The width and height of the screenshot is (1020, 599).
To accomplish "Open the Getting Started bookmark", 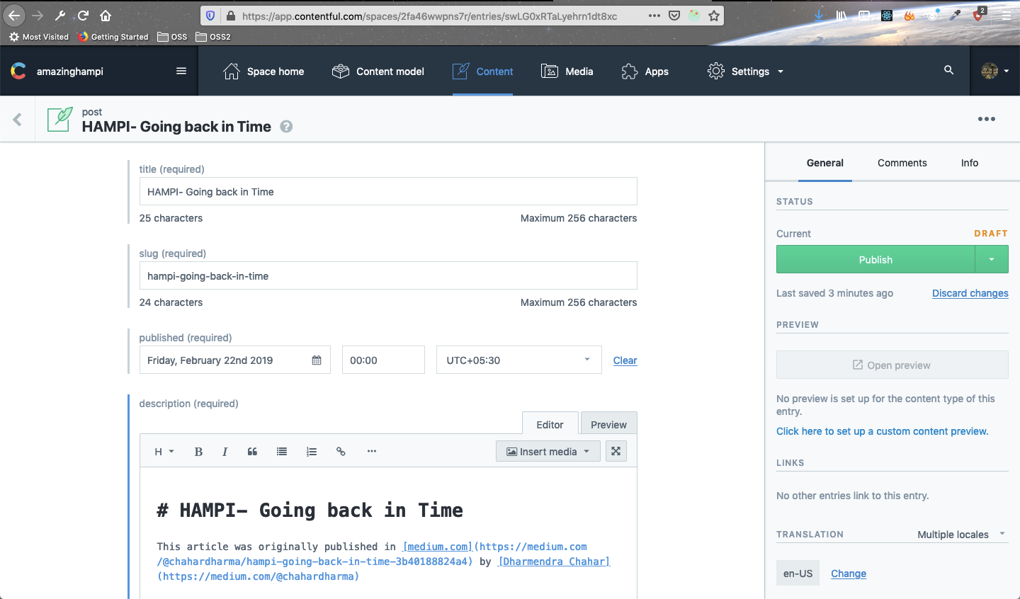I will tap(113, 37).
